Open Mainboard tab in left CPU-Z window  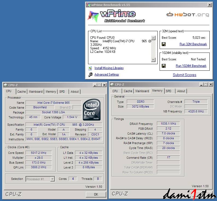tap(35, 92)
